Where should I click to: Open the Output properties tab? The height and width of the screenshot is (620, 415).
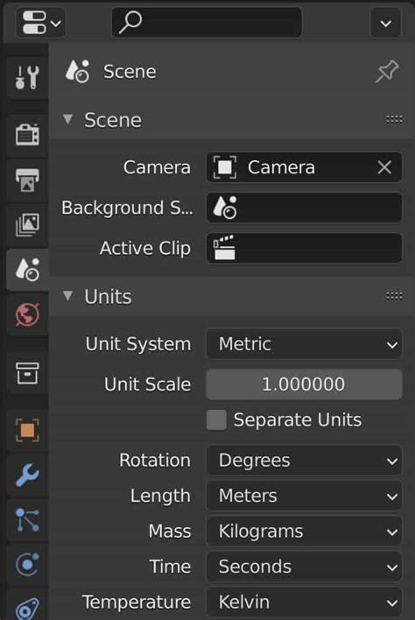[27, 180]
